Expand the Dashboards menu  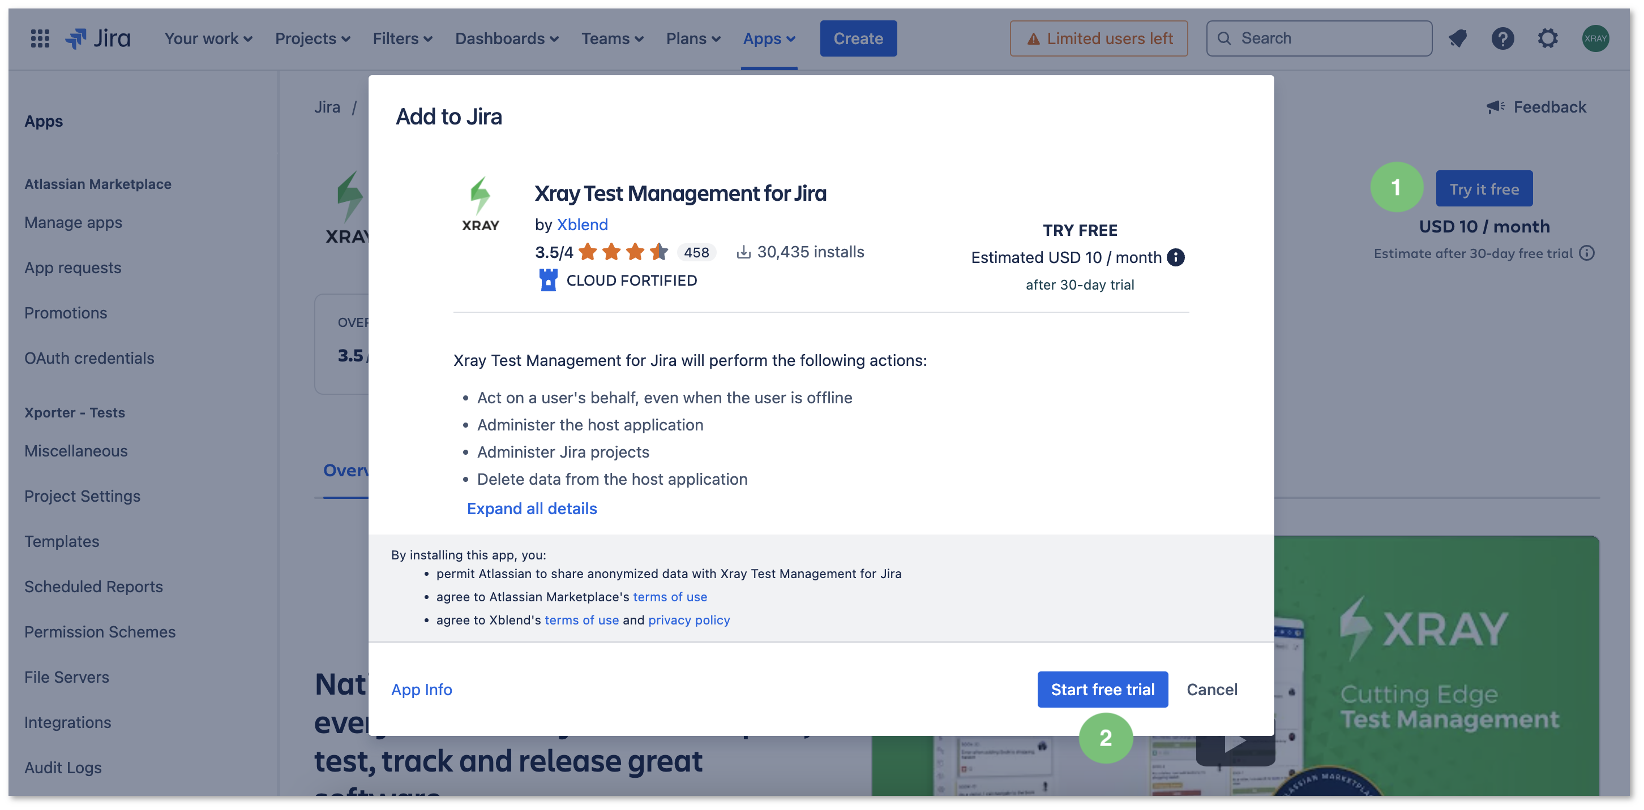507,38
